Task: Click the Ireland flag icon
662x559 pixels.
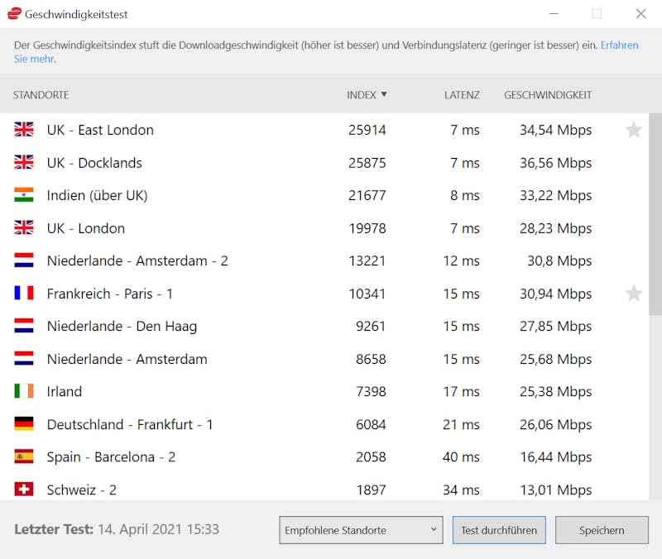Action: (24, 391)
